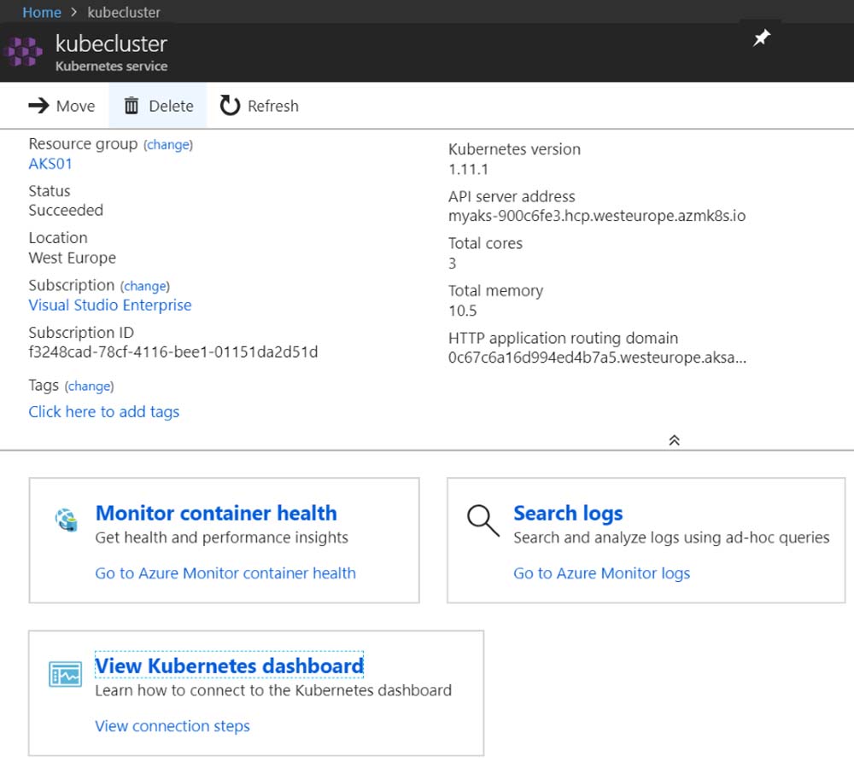Go to Azure Monitor logs
Image resolution: width=854 pixels, height=779 pixels.
point(601,573)
